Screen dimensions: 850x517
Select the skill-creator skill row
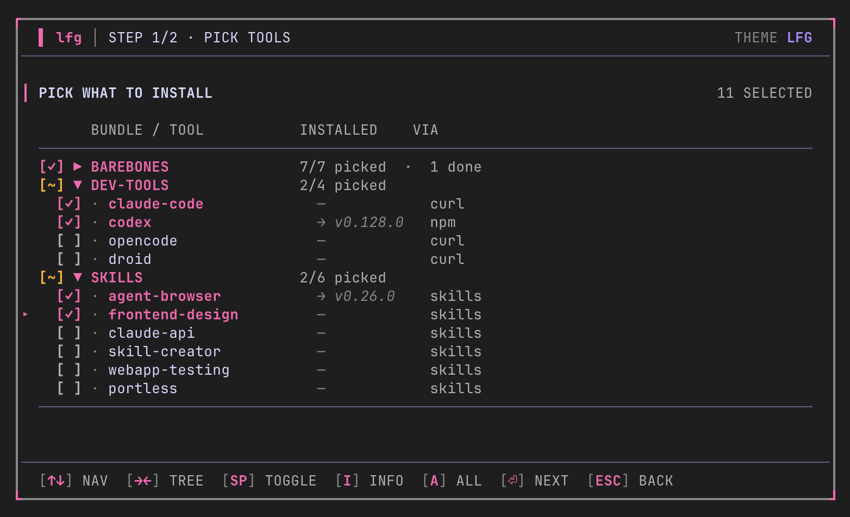pyautogui.click(x=426, y=351)
